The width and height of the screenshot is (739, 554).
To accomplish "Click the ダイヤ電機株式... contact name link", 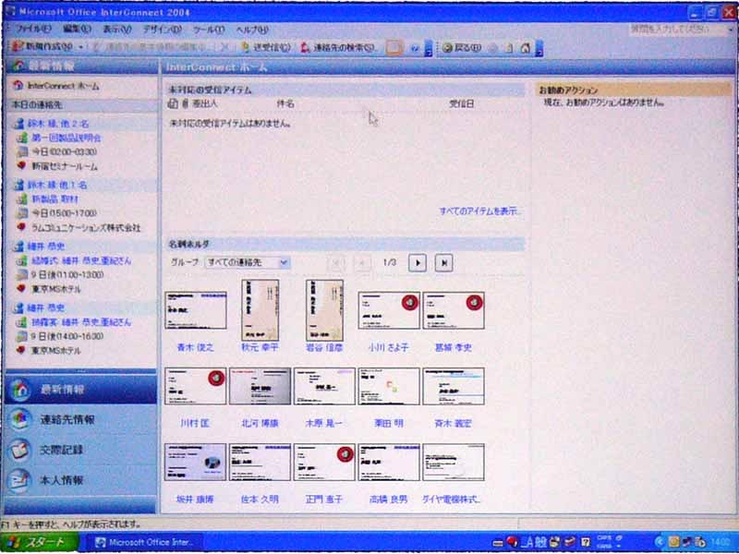I will click(x=452, y=499).
